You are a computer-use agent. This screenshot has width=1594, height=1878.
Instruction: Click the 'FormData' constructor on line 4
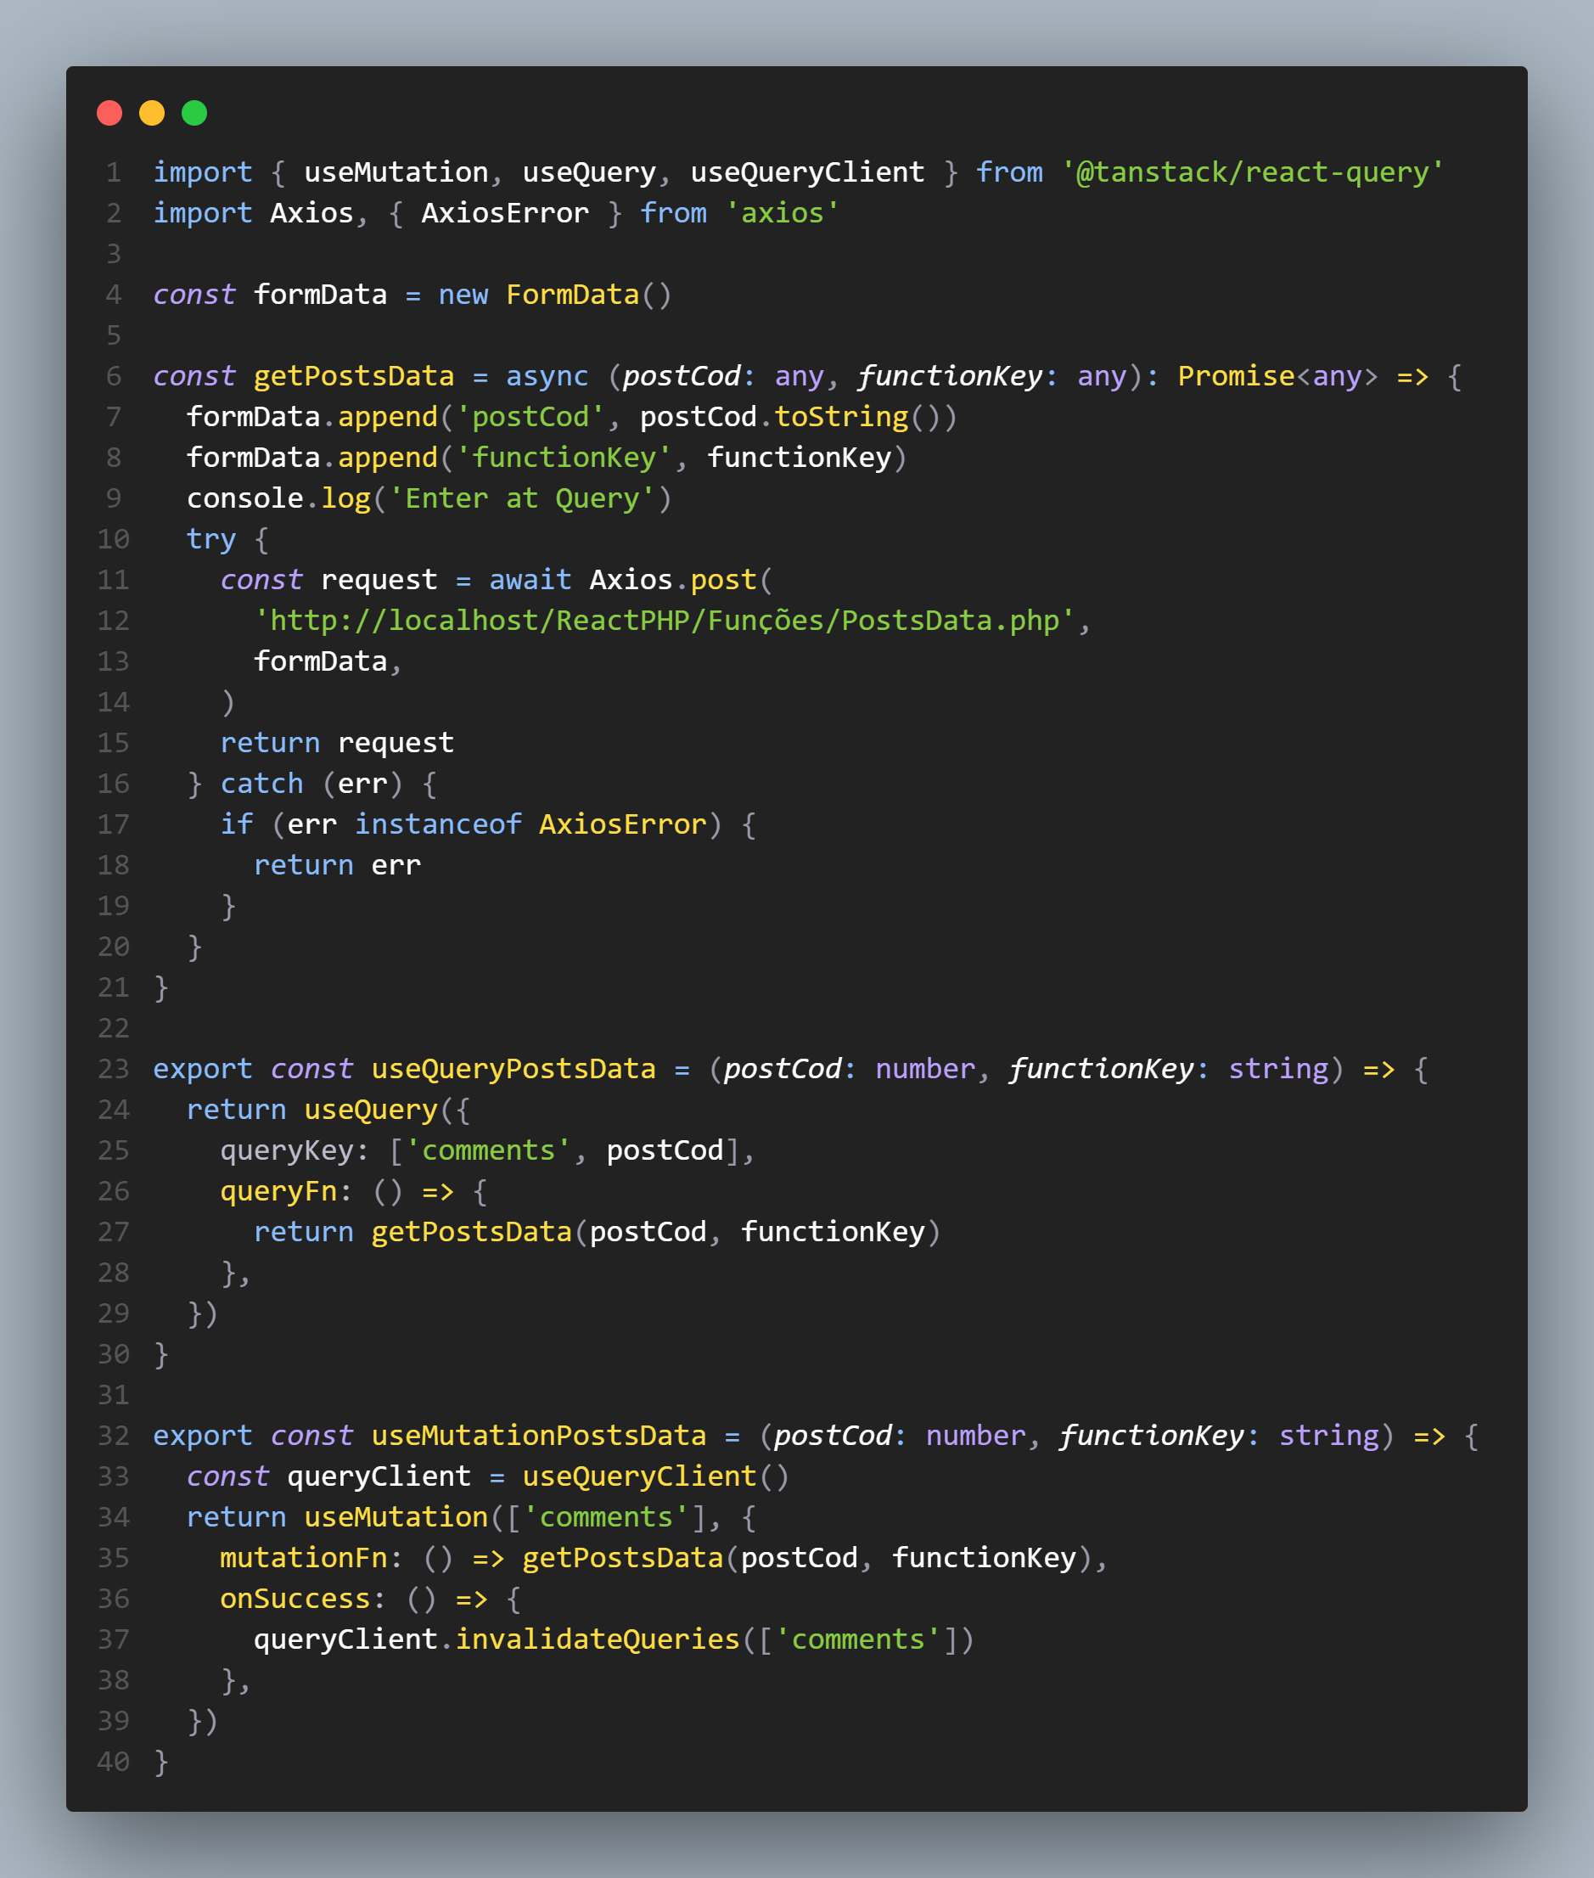click(x=573, y=295)
